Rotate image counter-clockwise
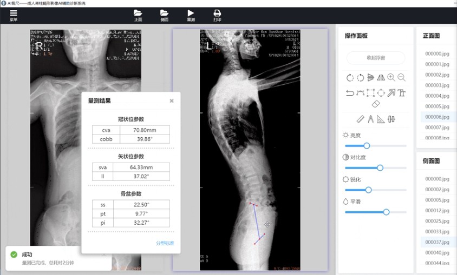The image size is (457, 275). [350, 78]
